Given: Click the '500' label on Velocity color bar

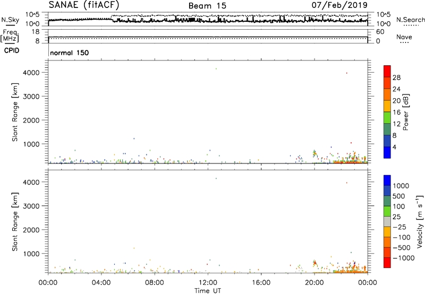Looking at the screenshot, I should 398,196.
